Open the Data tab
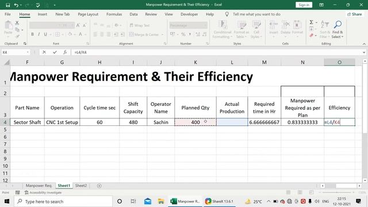 (133, 14)
